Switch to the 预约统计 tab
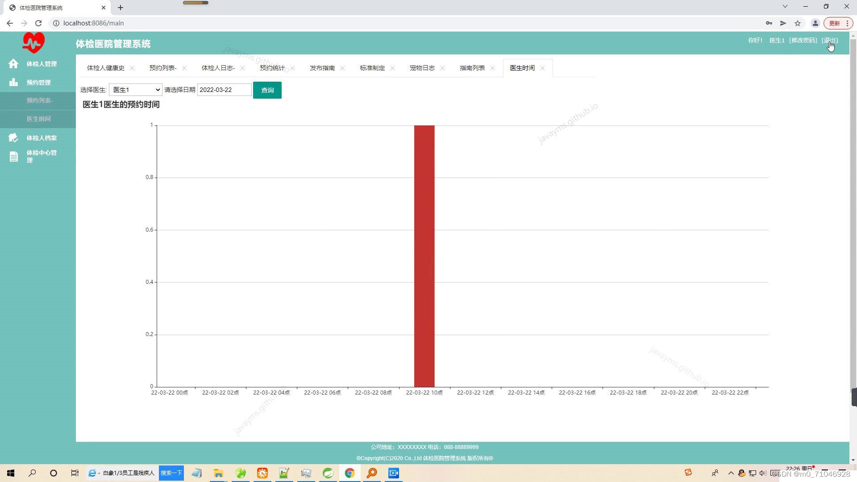The height and width of the screenshot is (482, 857). click(x=272, y=68)
